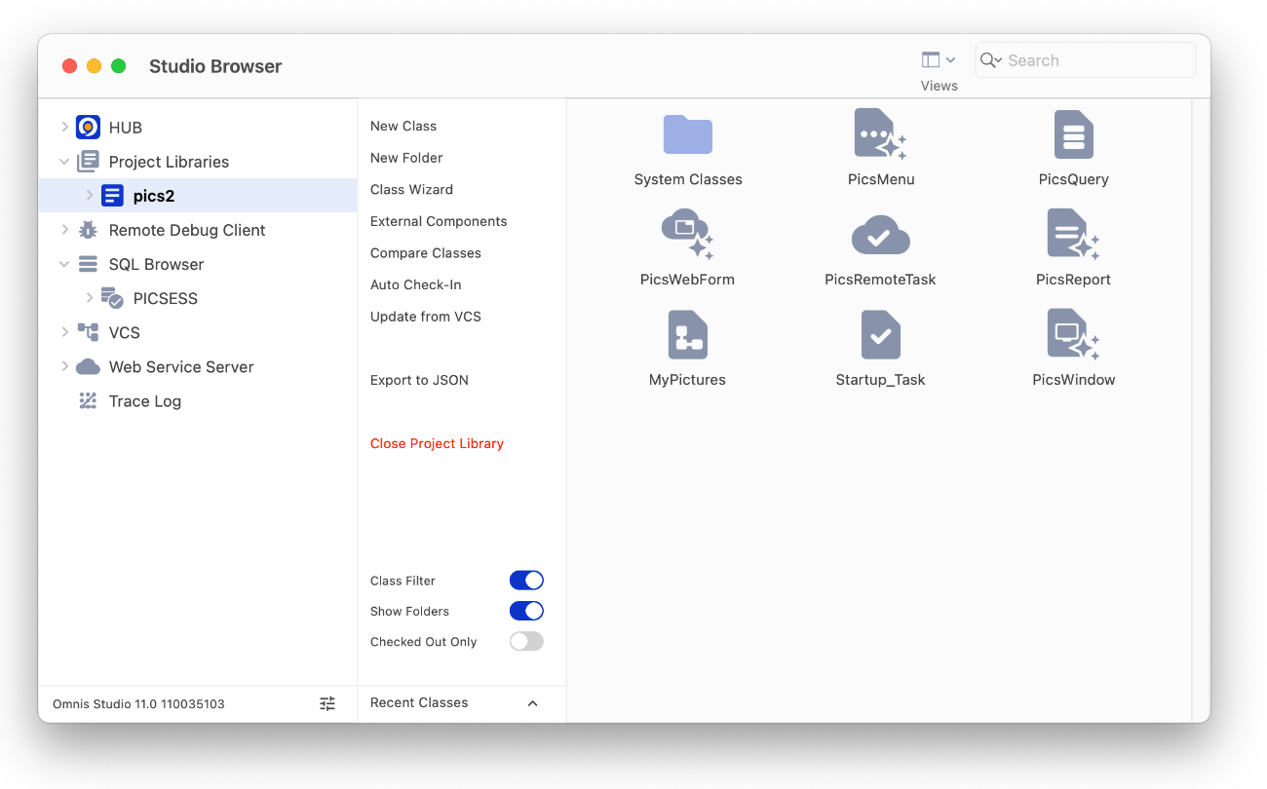Select the PicsRemoteTask class icon

[x=880, y=235]
